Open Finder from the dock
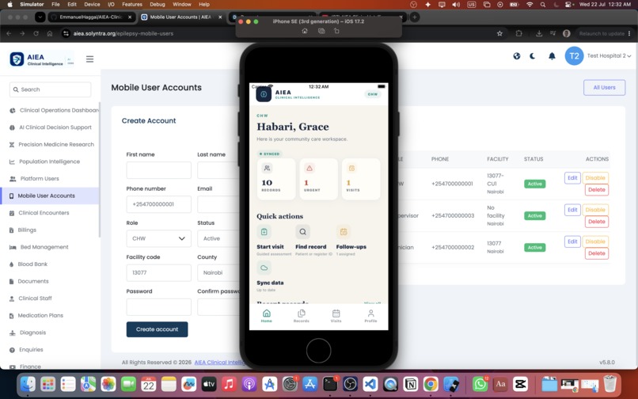 (x=28, y=384)
